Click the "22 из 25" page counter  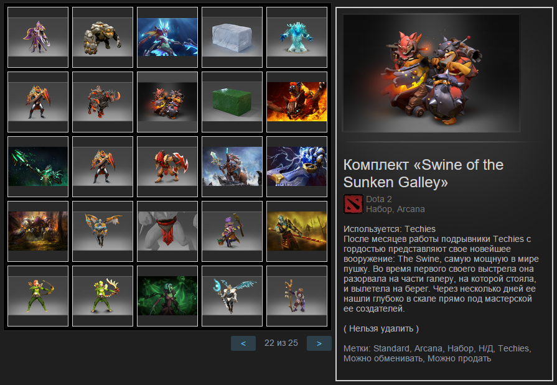point(281,343)
